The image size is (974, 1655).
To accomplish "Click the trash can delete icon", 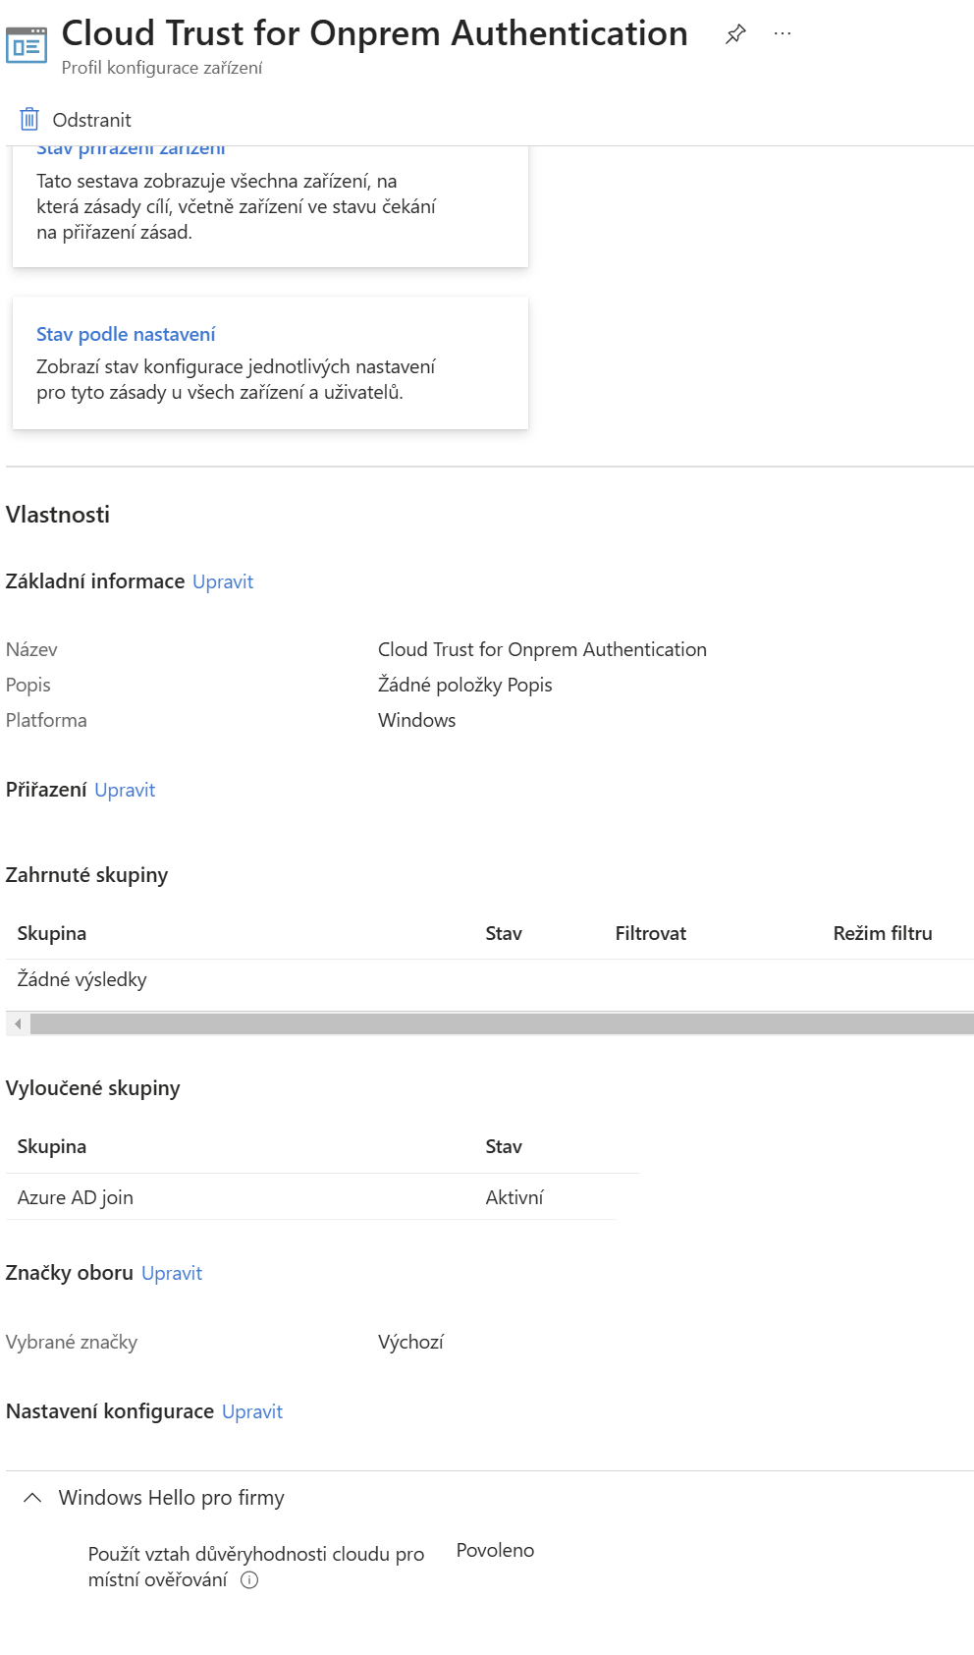I will 29,120.
